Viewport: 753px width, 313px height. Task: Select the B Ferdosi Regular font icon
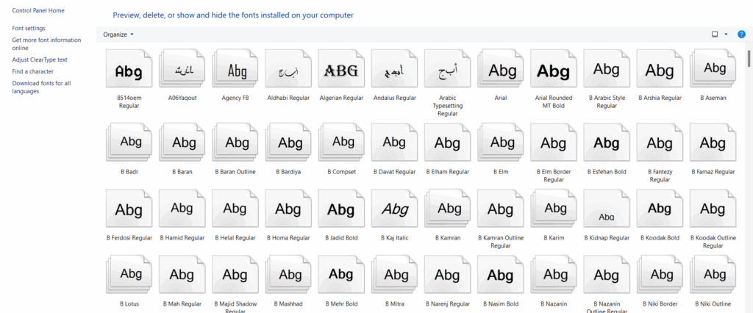point(129,209)
